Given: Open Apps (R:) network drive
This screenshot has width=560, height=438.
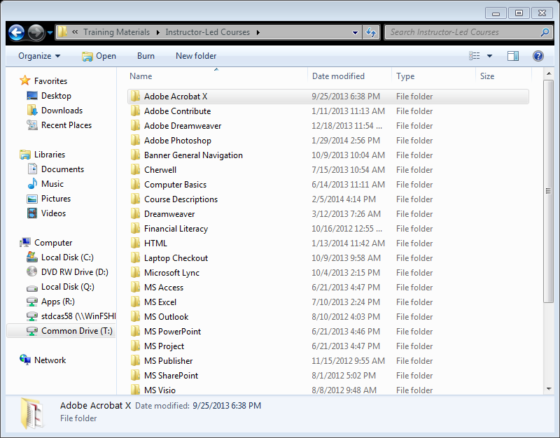Looking at the screenshot, I should point(58,302).
